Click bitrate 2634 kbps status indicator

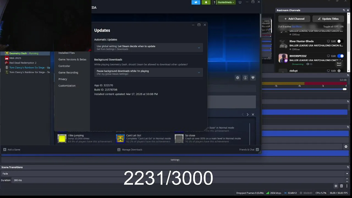[274, 193]
